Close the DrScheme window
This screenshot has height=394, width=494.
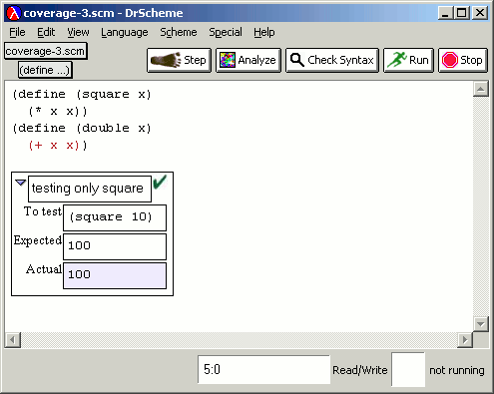(x=480, y=13)
